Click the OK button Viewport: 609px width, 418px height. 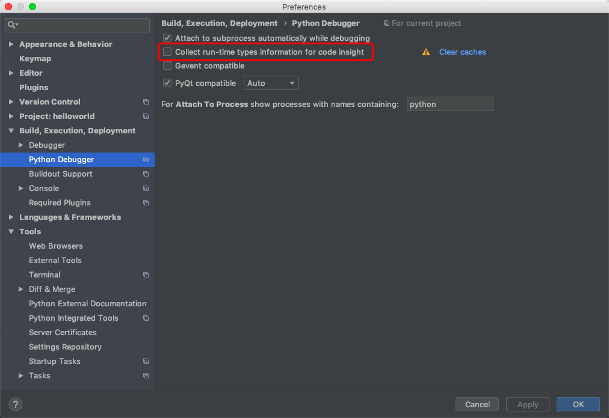point(578,404)
